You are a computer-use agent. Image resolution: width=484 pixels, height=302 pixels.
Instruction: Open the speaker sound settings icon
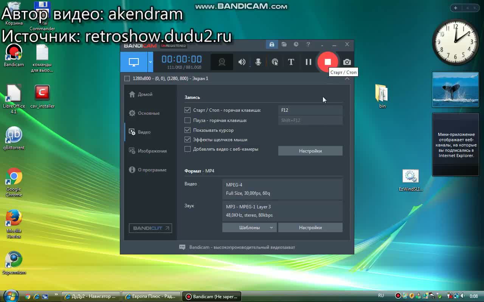pos(242,62)
